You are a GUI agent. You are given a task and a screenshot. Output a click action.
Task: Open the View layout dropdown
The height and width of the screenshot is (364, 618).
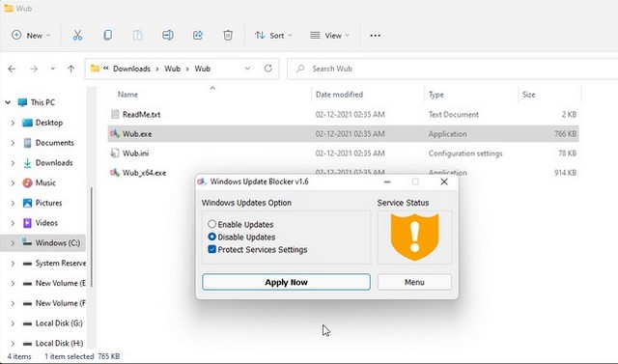tap(330, 36)
